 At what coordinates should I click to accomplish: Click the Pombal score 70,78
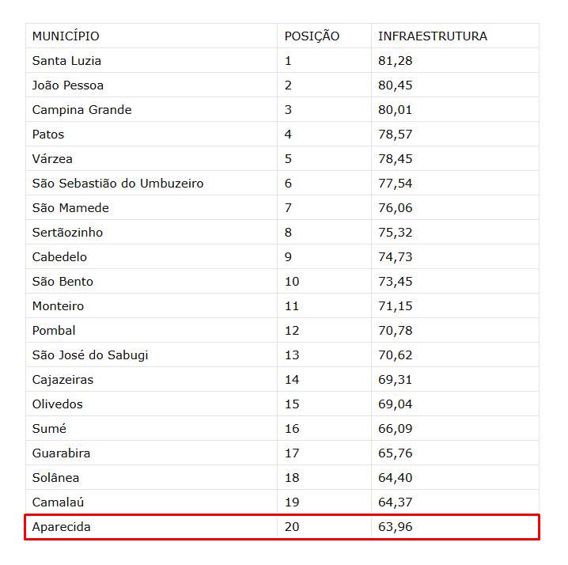click(395, 331)
